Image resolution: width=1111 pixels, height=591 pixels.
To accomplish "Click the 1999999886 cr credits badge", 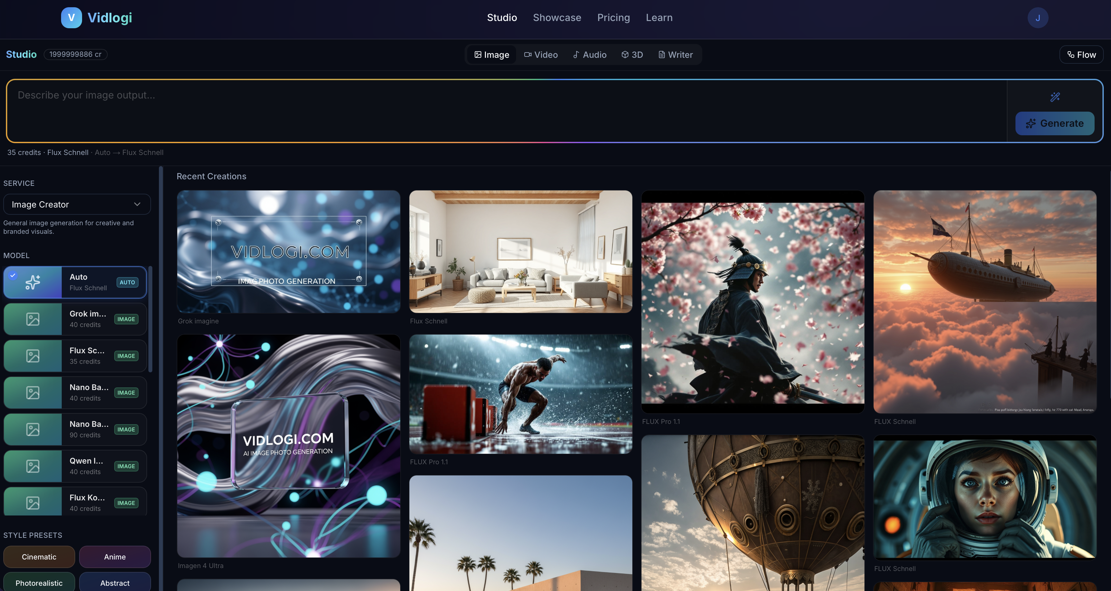I will click(76, 55).
